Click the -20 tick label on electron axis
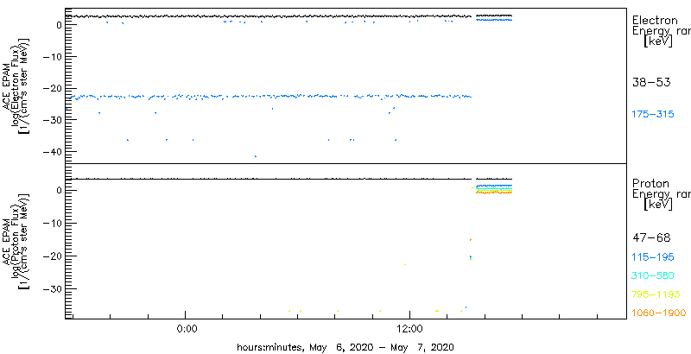This screenshot has width=691, height=354. coord(52,88)
